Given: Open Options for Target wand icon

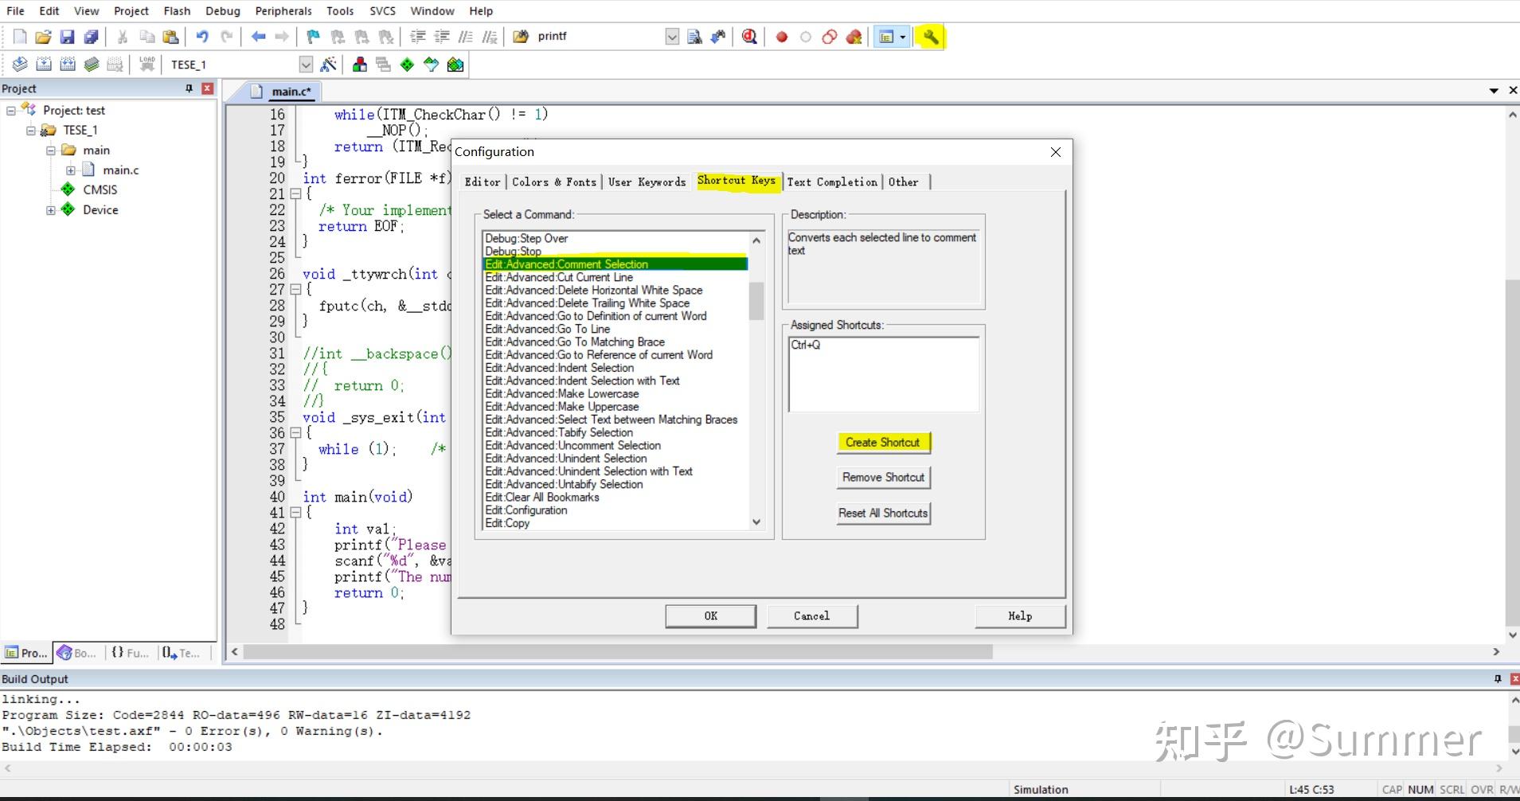Looking at the screenshot, I should tap(328, 64).
